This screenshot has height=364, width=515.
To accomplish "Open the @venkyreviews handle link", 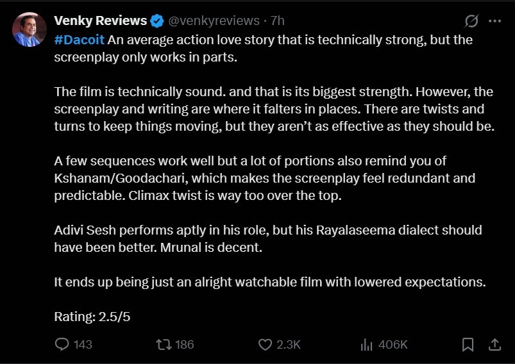I will [x=214, y=22].
